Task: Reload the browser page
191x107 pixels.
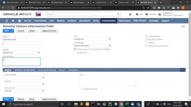Action: click(13, 8)
